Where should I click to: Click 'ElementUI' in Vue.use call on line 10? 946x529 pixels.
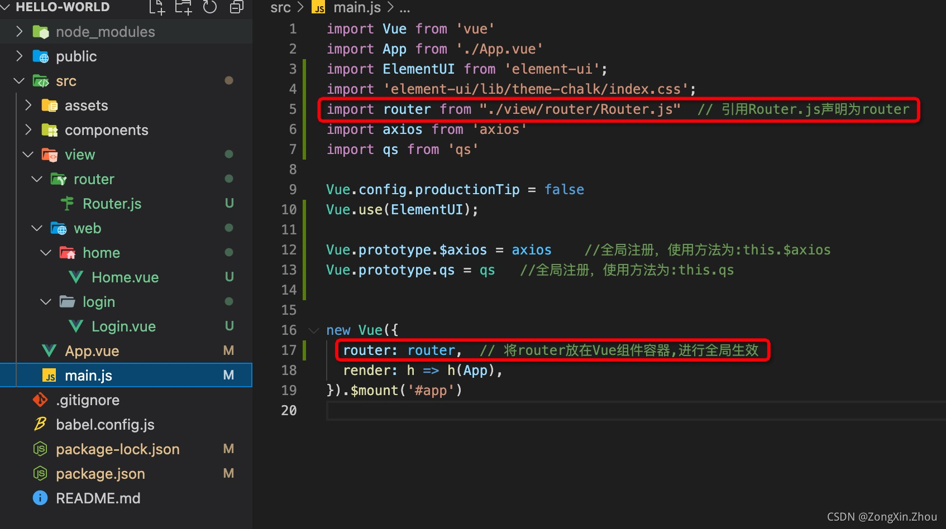pos(427,210)
